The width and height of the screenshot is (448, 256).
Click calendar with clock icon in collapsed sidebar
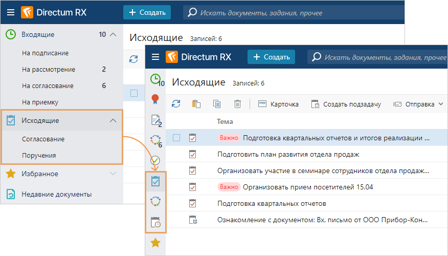(x=156, y=222)
